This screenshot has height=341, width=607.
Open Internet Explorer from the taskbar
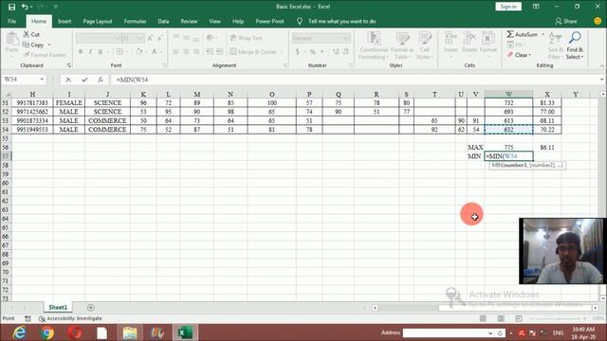click(x=20, y=332)
